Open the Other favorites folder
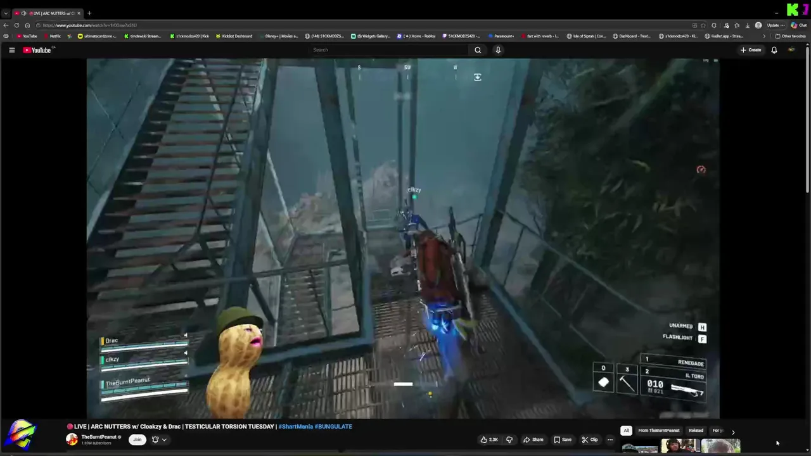811x456 pixels. point(791,36)
